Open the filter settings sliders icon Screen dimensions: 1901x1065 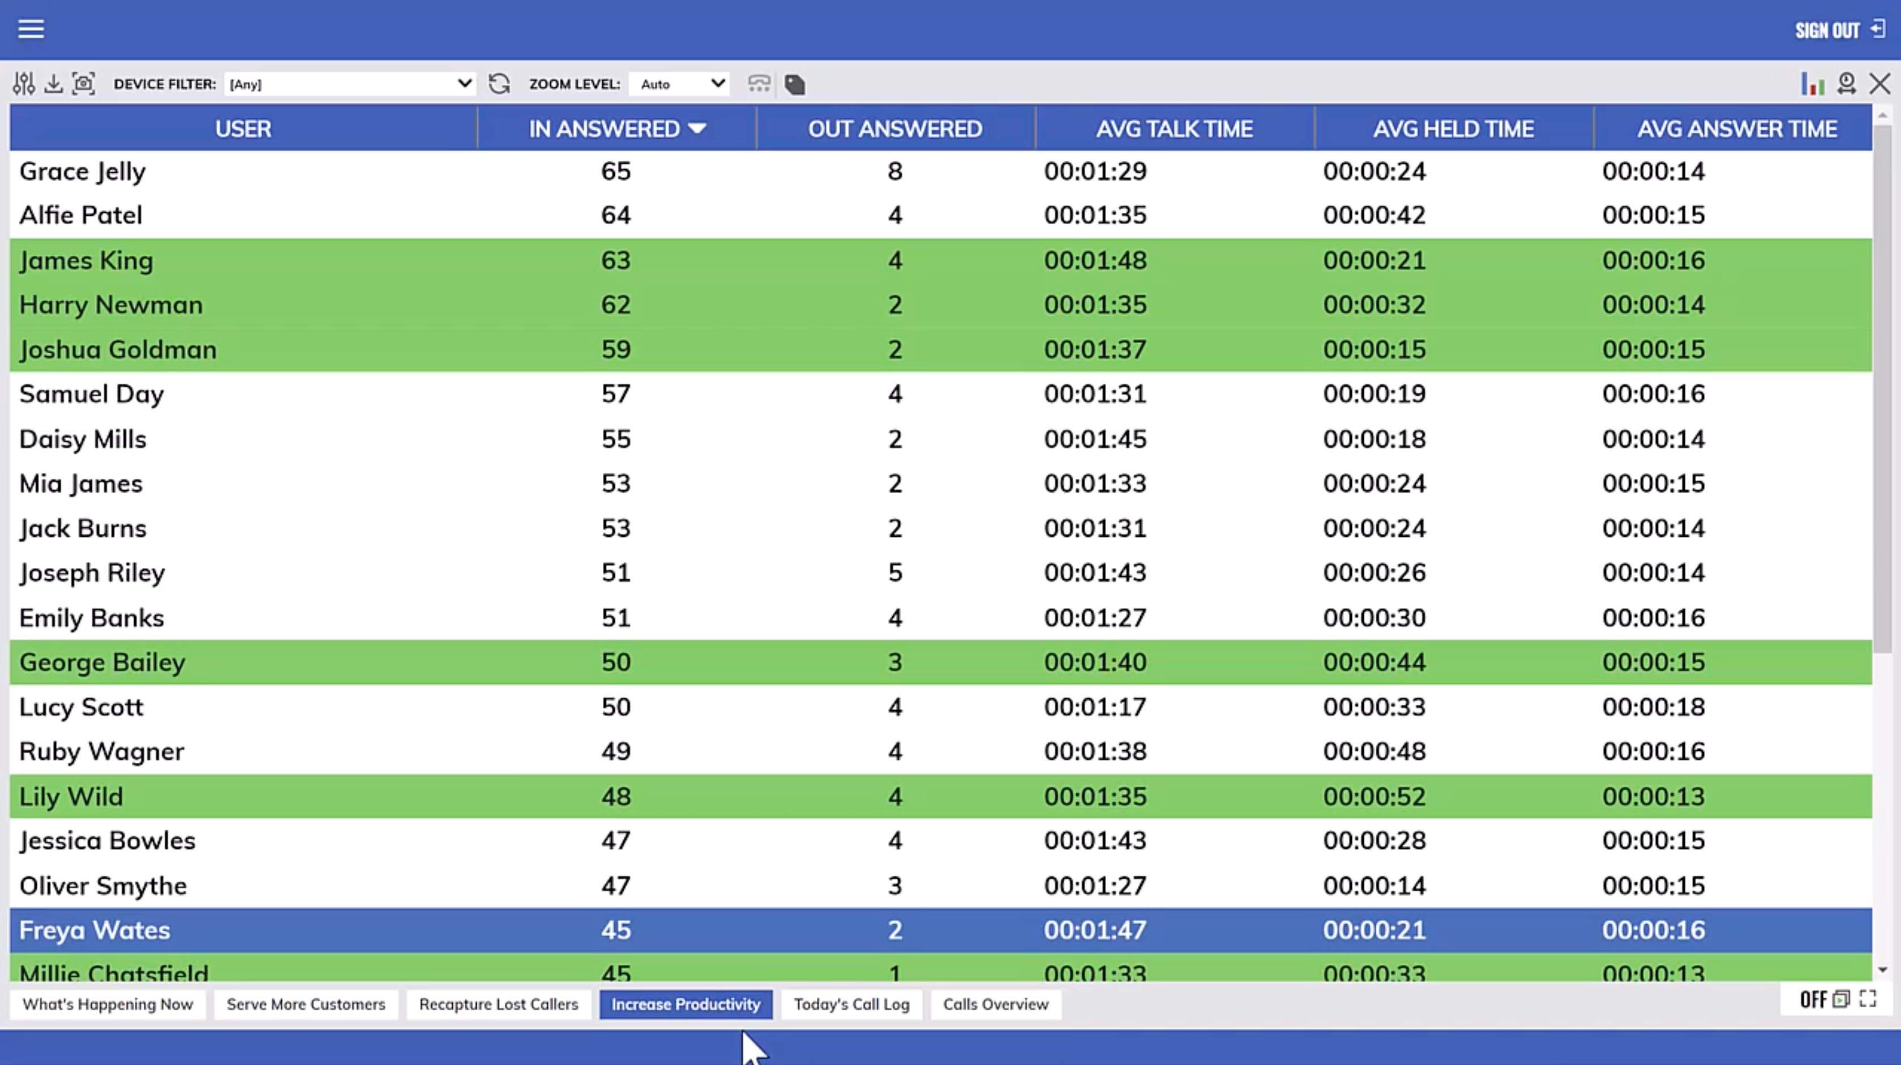(24, 84)
